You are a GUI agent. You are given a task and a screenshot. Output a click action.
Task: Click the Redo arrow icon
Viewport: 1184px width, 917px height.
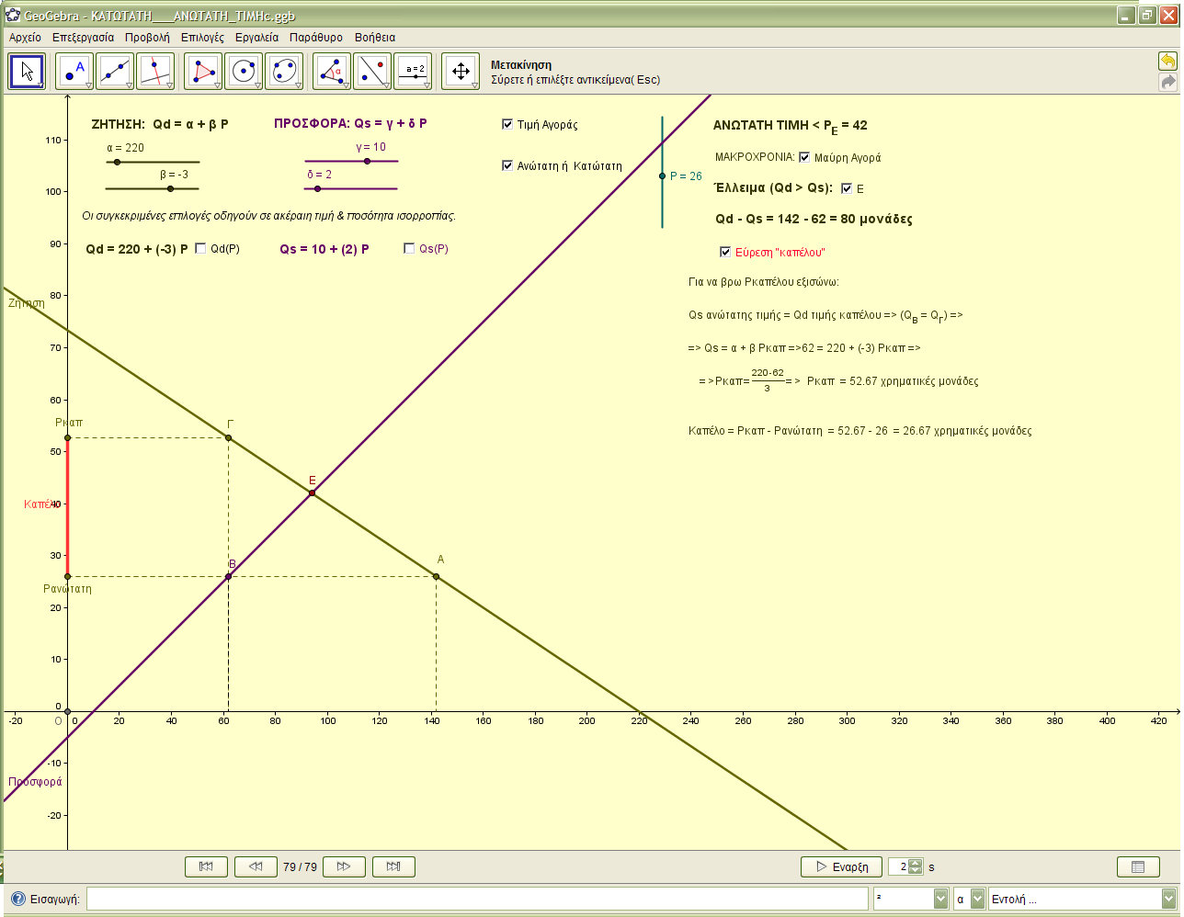point(1167,82)
